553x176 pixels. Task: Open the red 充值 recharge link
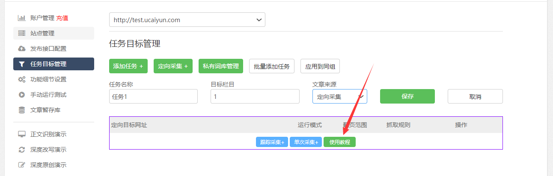coord(62,18)
